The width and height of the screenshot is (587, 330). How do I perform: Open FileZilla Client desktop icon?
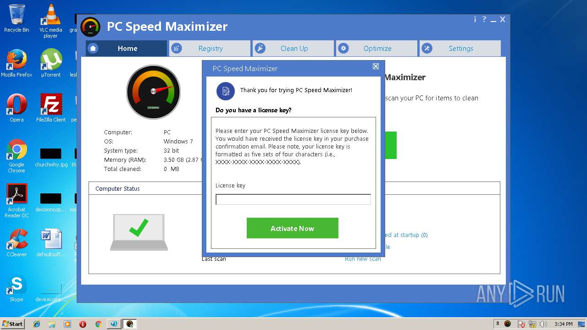(x=50, y=108)
